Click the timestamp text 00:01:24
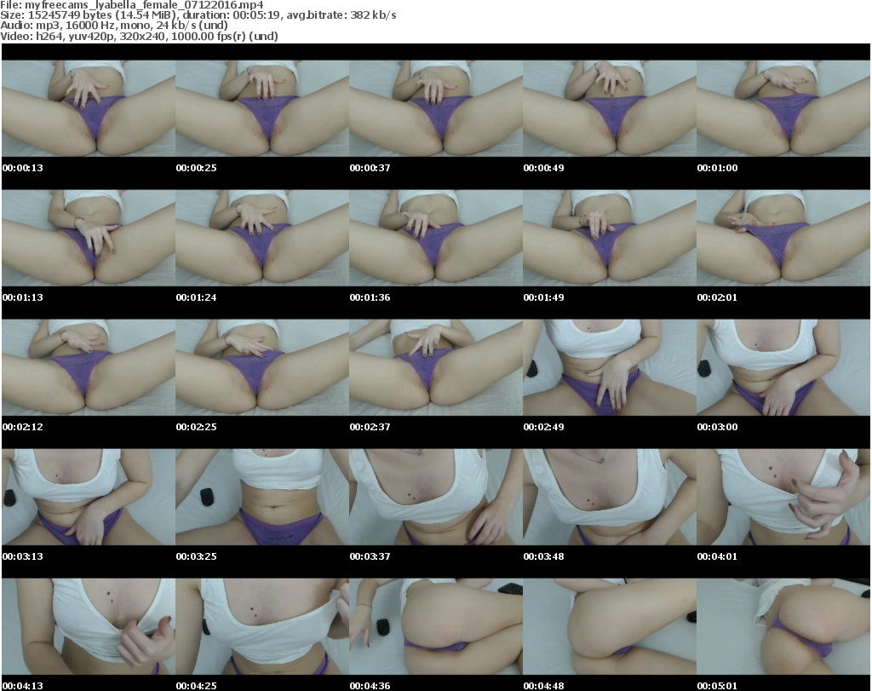 [x=197, y=297]
